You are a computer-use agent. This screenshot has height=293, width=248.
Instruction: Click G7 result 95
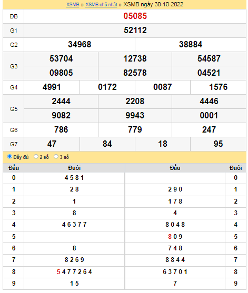click(x=218, y=144)
